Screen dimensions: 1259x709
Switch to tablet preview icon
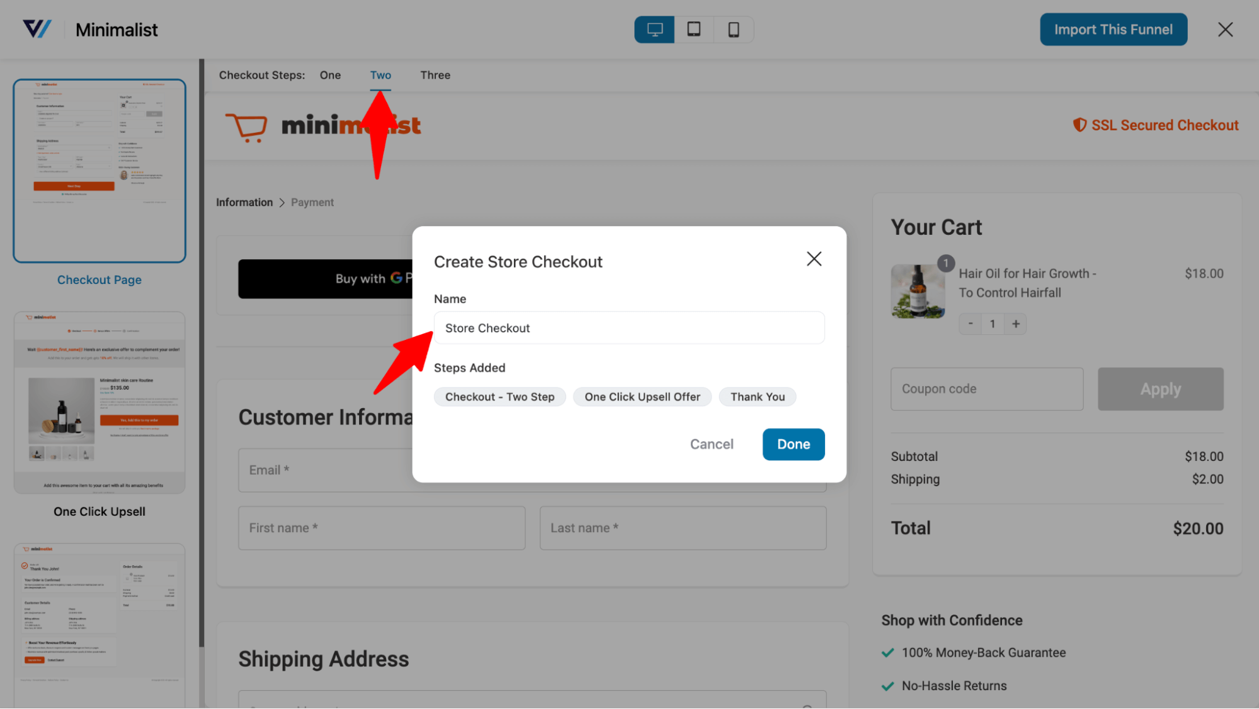pyautogui.click(x=694, y=30)
